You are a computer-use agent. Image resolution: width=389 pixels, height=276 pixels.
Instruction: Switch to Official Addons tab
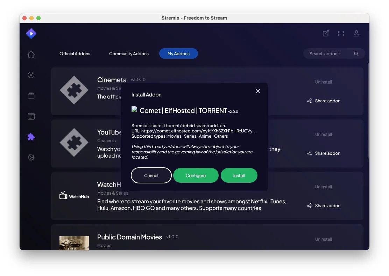75,54
